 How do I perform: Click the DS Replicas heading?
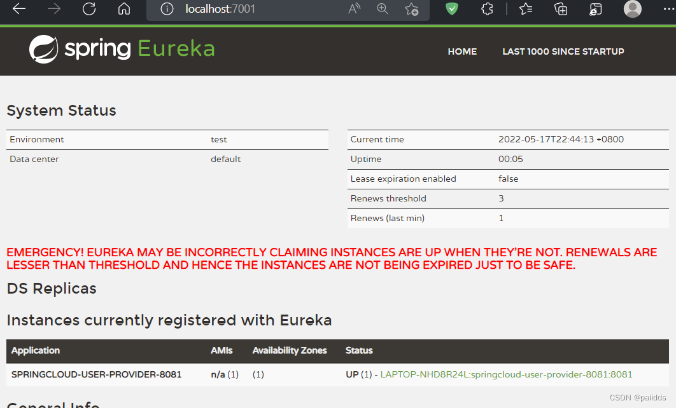click(52, 289)
